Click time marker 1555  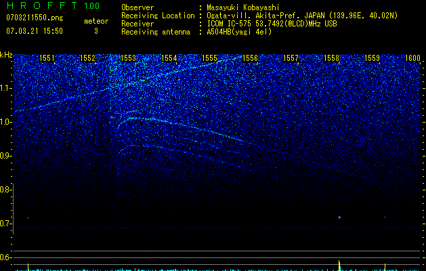point(210,58)
